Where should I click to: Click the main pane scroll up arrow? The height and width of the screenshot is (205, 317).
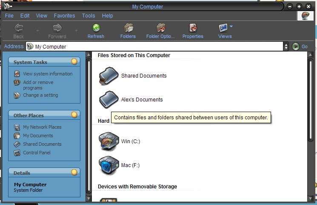click(x=311, y=55)
